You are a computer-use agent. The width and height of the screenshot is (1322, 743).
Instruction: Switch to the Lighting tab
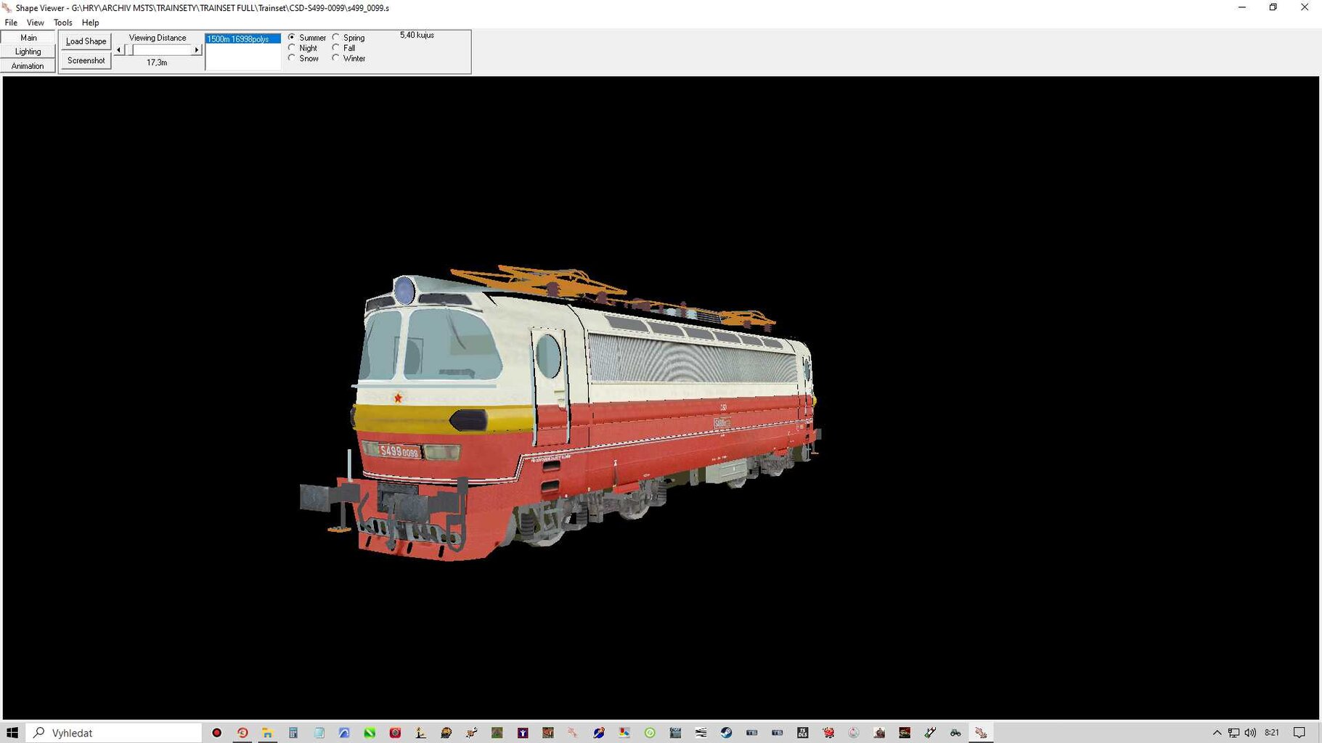pos(28,52)
